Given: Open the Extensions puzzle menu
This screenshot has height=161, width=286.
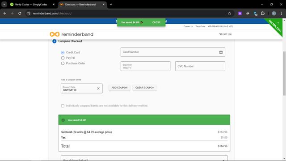Looking at the screenshot, I should [x=263, y=13].
